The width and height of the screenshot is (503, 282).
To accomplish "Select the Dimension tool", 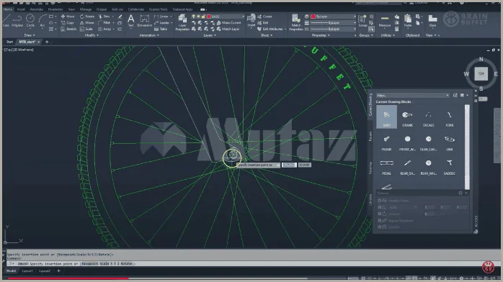I will pos(145,20).
